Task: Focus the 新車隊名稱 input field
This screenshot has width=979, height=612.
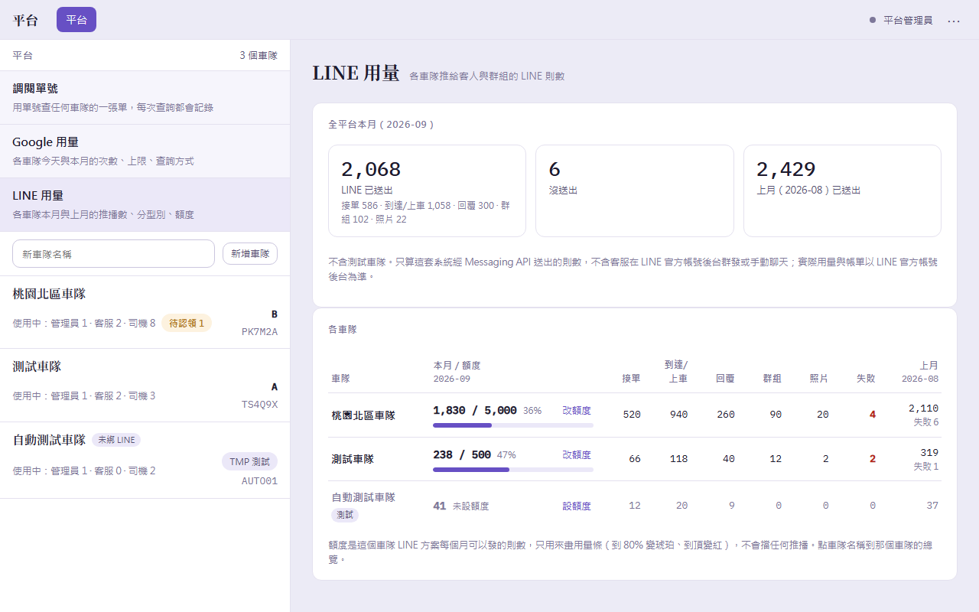Action: (113, 254)
